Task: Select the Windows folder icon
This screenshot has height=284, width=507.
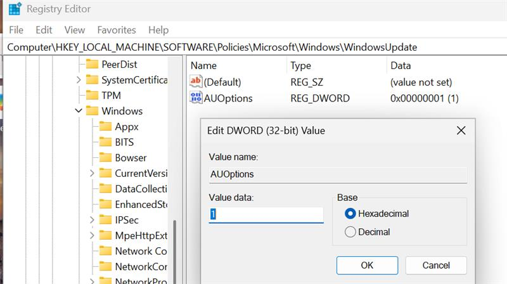Action: pyautogui.click(x=92, y=111)
